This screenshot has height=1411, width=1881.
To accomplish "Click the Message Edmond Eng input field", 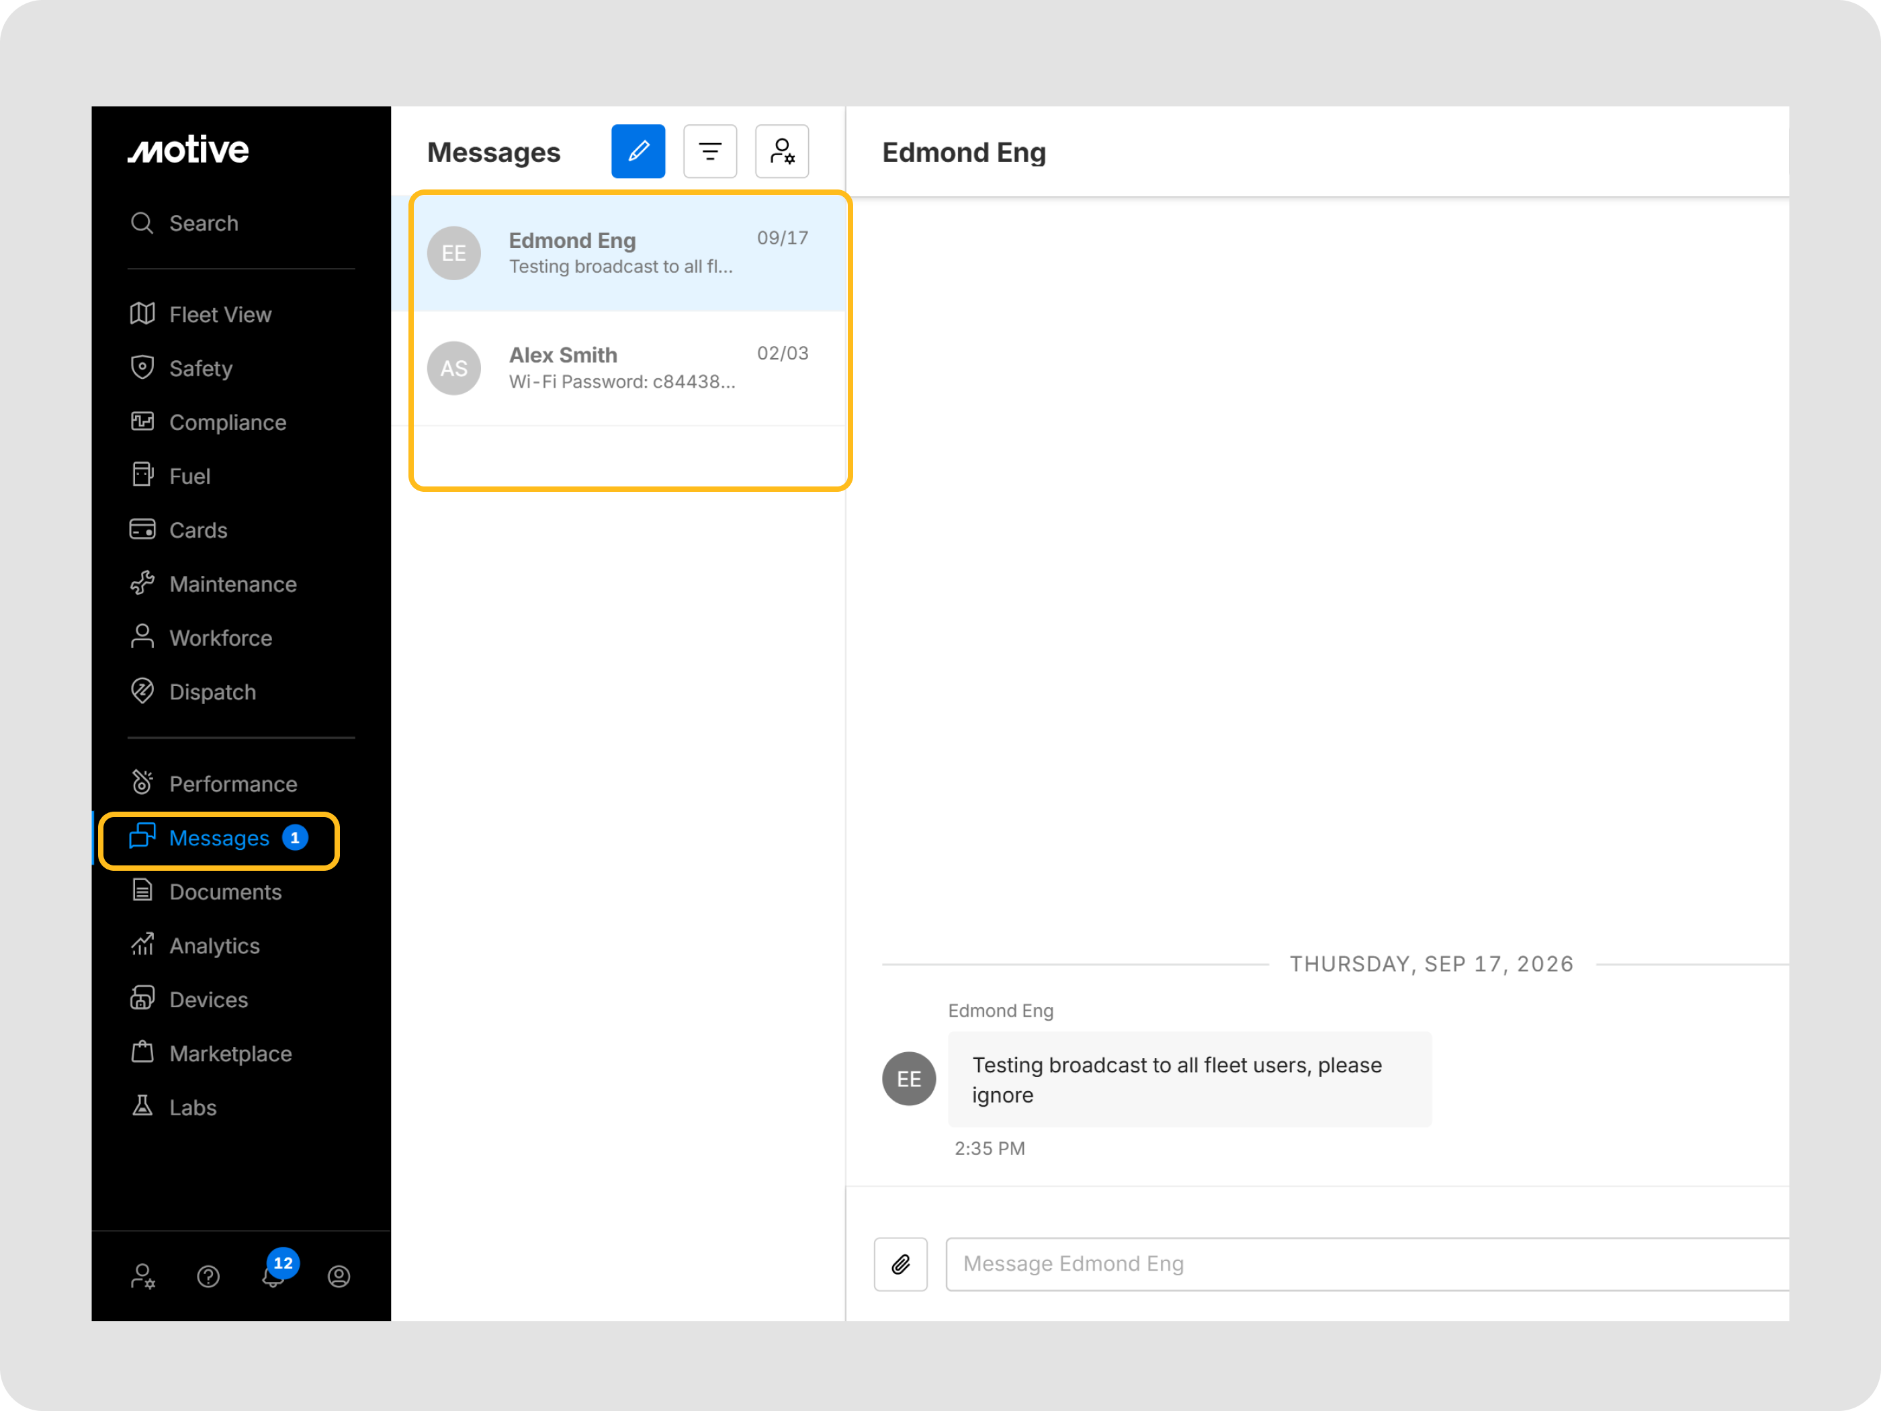I will (1367, 1264).
